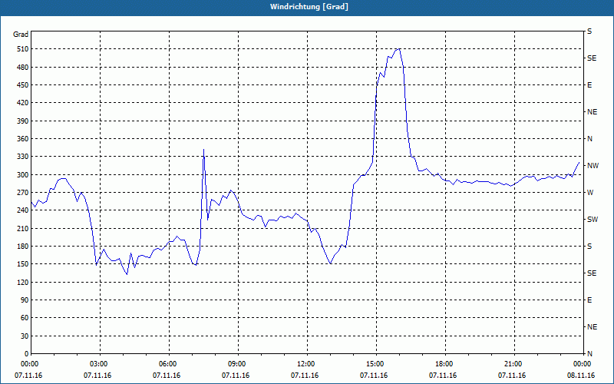Select the 18:00 time marker
Viewport: 614px width, 384px height.
(x=443, y=364)
